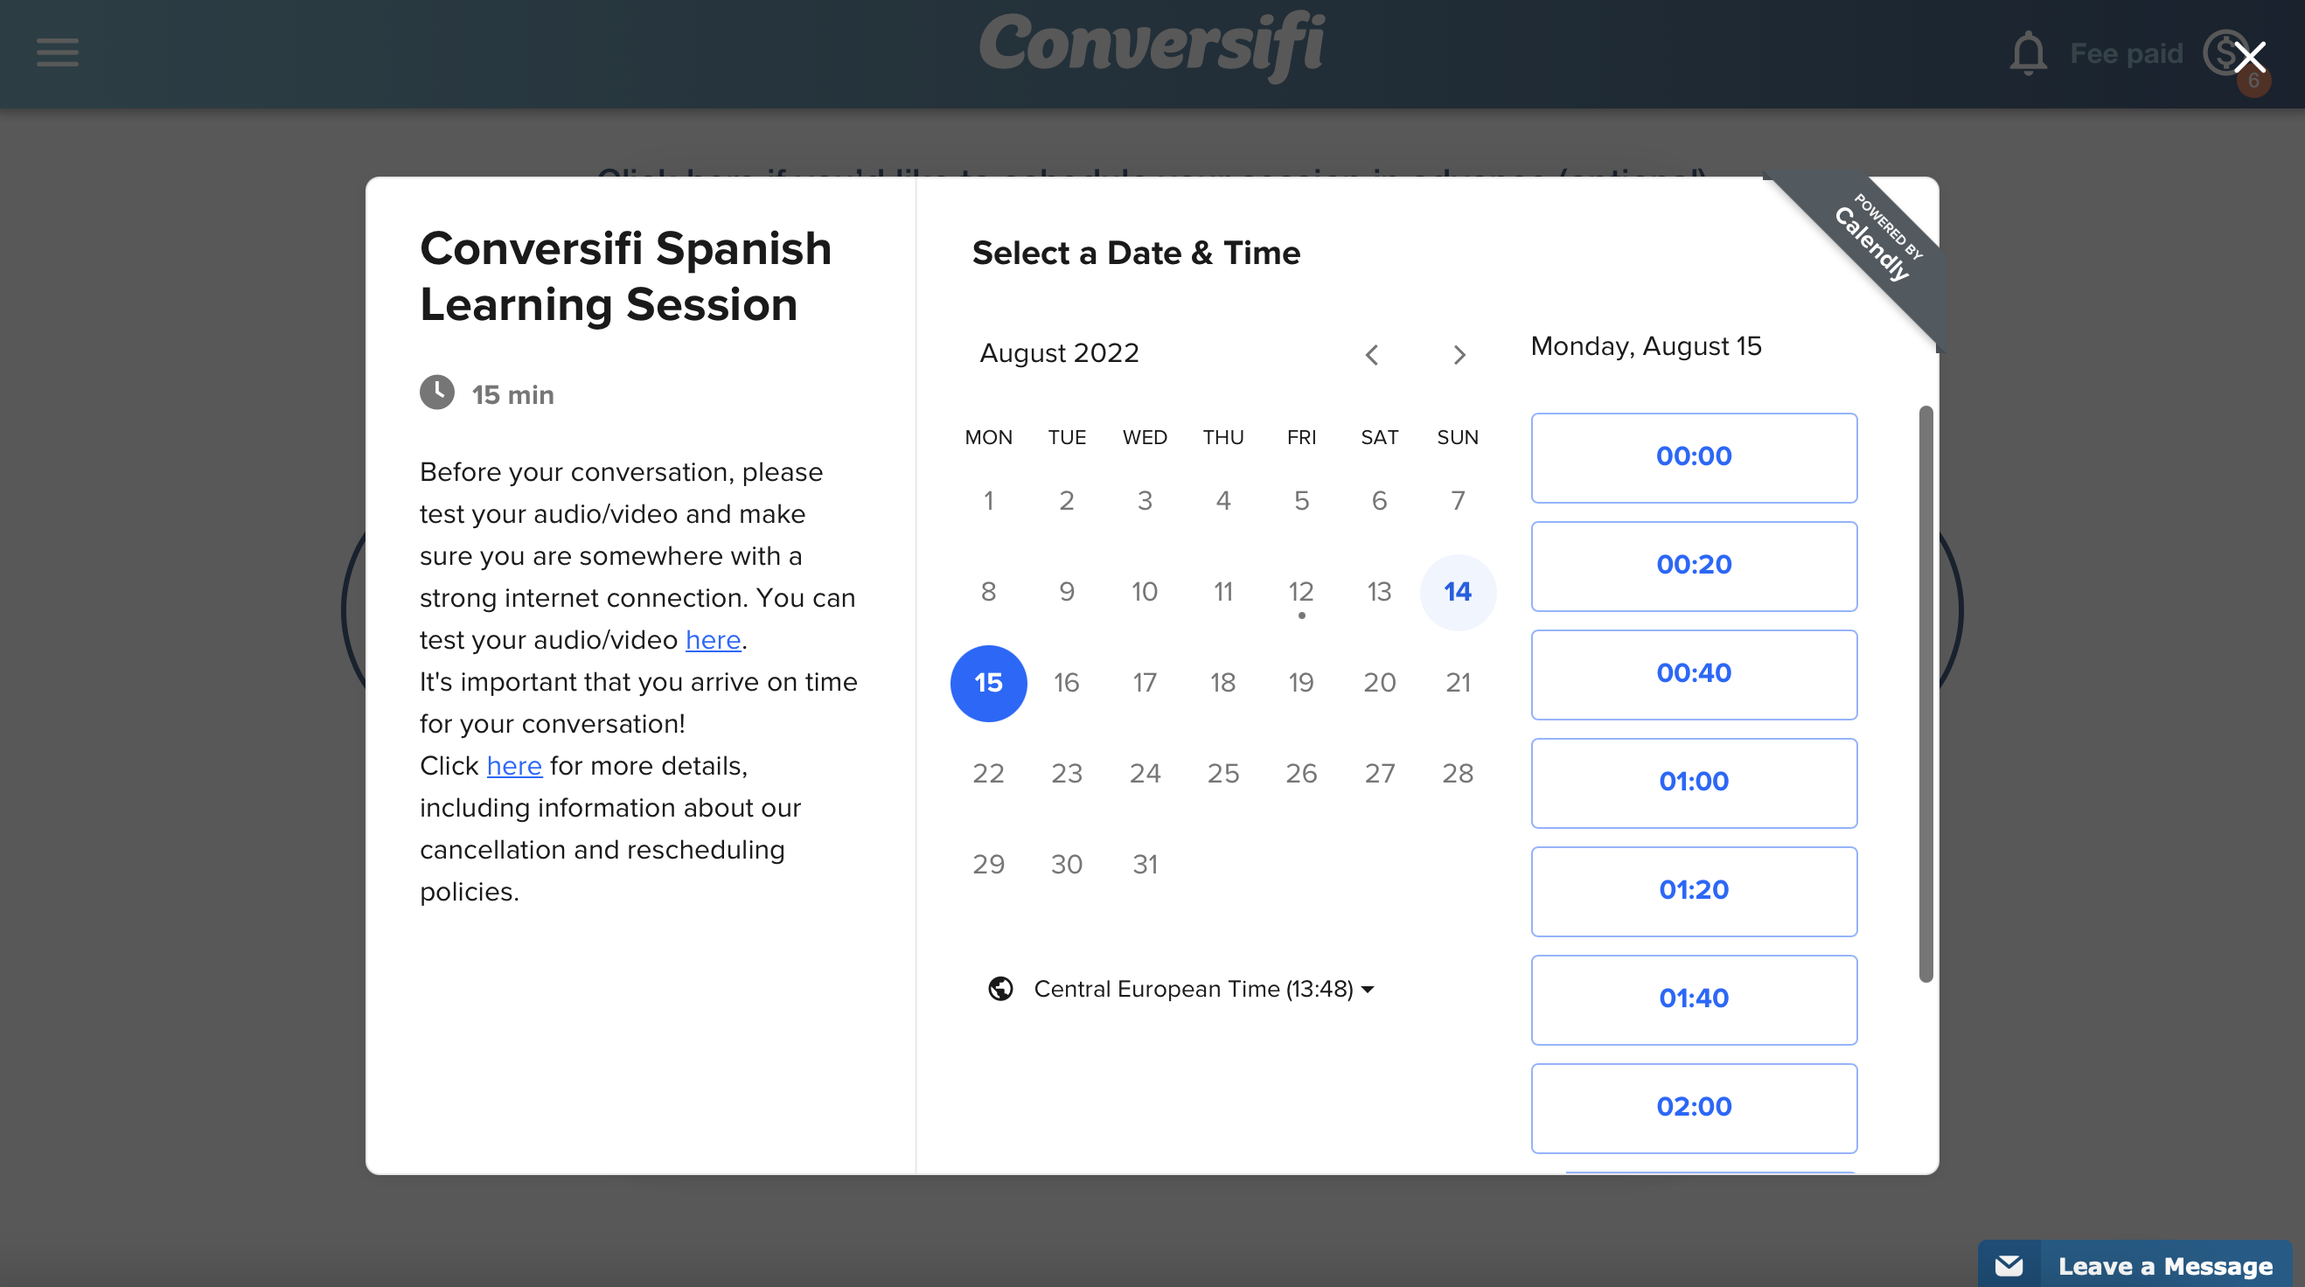This screenshot has width=2305, height=1287.
Task: Open the 'here' link for more details
Action: (x=513, y=766)
